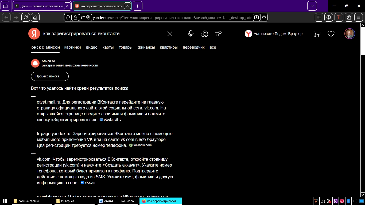Expand the «все» search categories
This screenshot has height=205, width=365.
pos(213,47)
